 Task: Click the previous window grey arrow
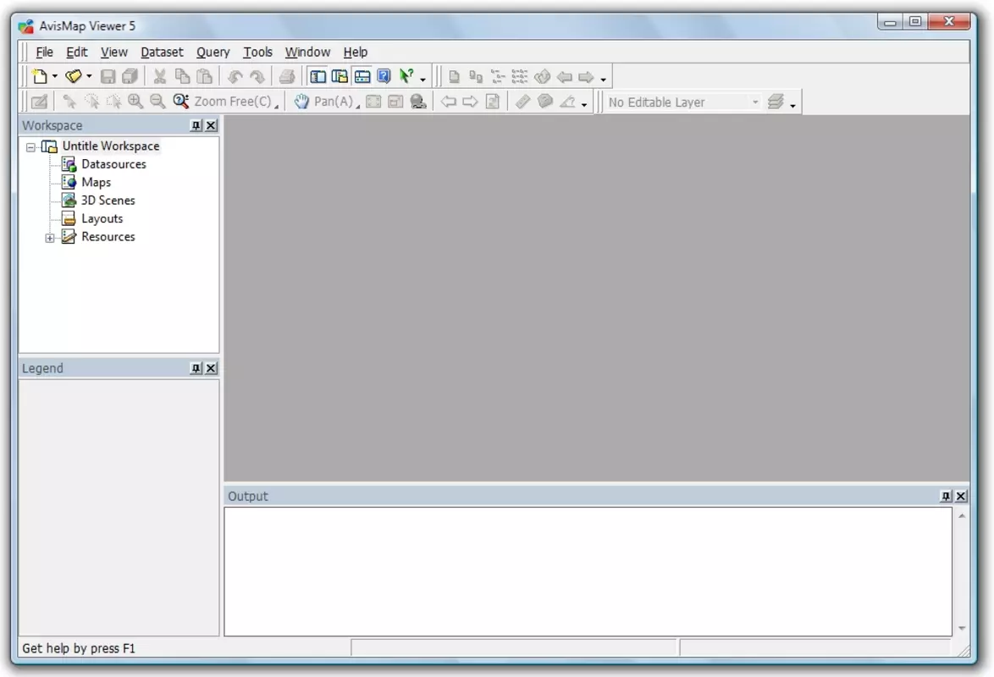tap(564, 77)
